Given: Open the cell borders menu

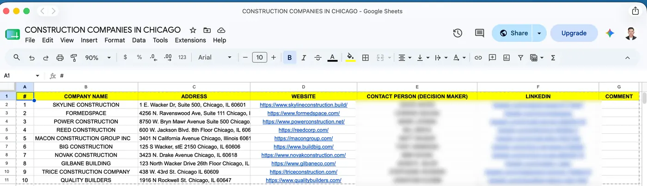Looking at the screenshot, I should 365,58.
